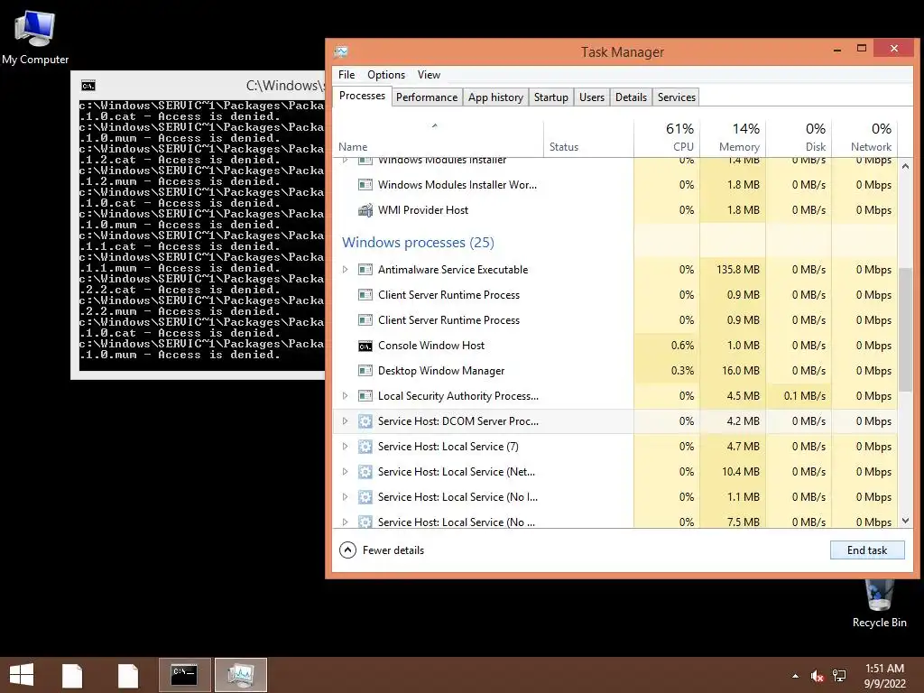This screenshot has width=924, height=693.
Task: Click the muted volume tray icon
Action: (817, 676)
